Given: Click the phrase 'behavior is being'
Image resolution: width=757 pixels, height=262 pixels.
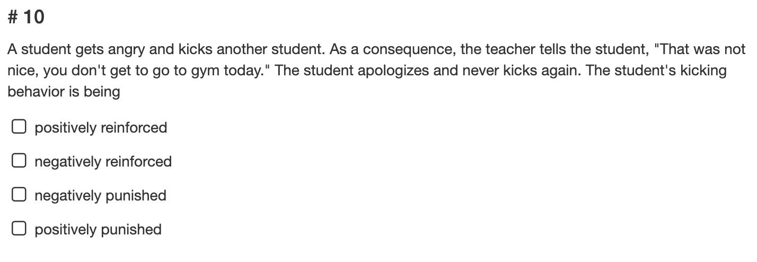Looking at the screenshot, I should click(x=64, y=92).
